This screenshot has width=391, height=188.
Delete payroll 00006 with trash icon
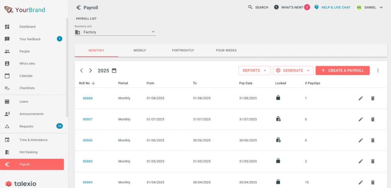[373, 140]
